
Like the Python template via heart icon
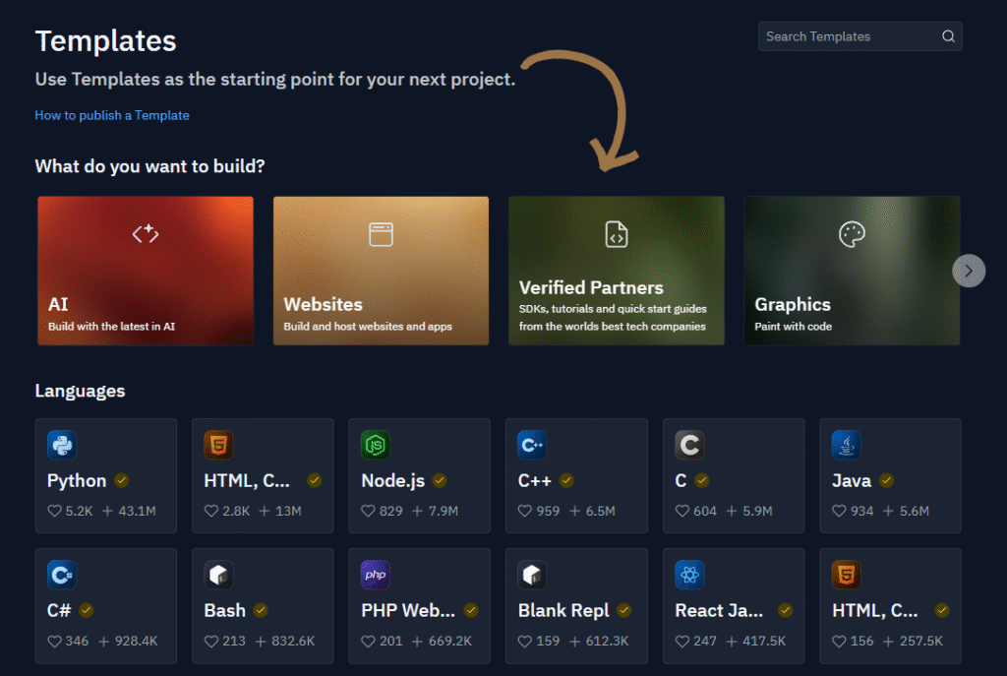click(54, 511)
